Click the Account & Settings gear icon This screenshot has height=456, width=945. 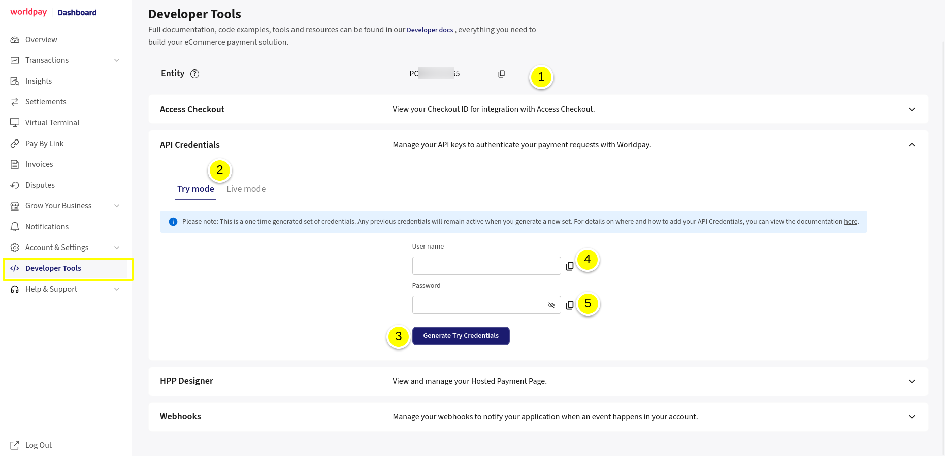coord(15,248)
